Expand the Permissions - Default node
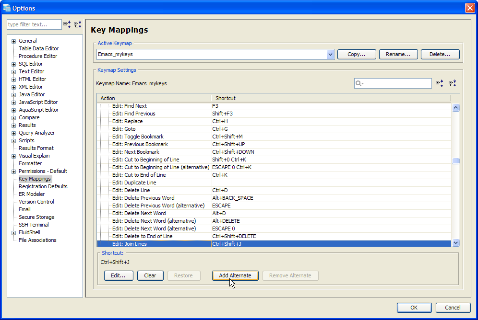 coord(14,171)
